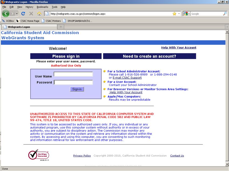Minimize the Firefox window
The image size is (229, 171).
tap(219, 2)
